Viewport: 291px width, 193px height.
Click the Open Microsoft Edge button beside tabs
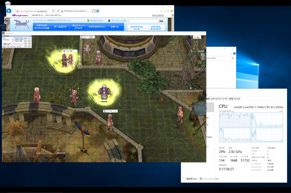[x=98, y=11]
